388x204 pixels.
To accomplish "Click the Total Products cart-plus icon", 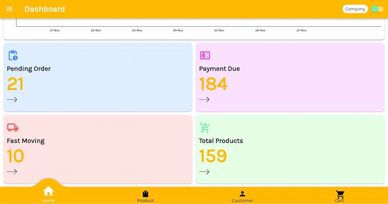I will pos(205,127).
